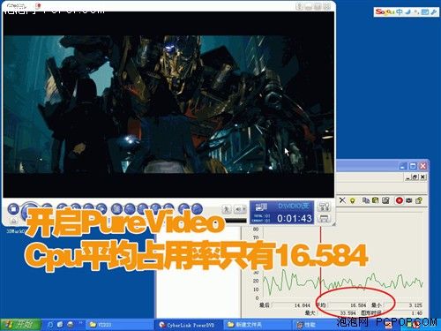Click the graph time value 1:40
This screenshot has height=331, width=441.
(417, 312)
